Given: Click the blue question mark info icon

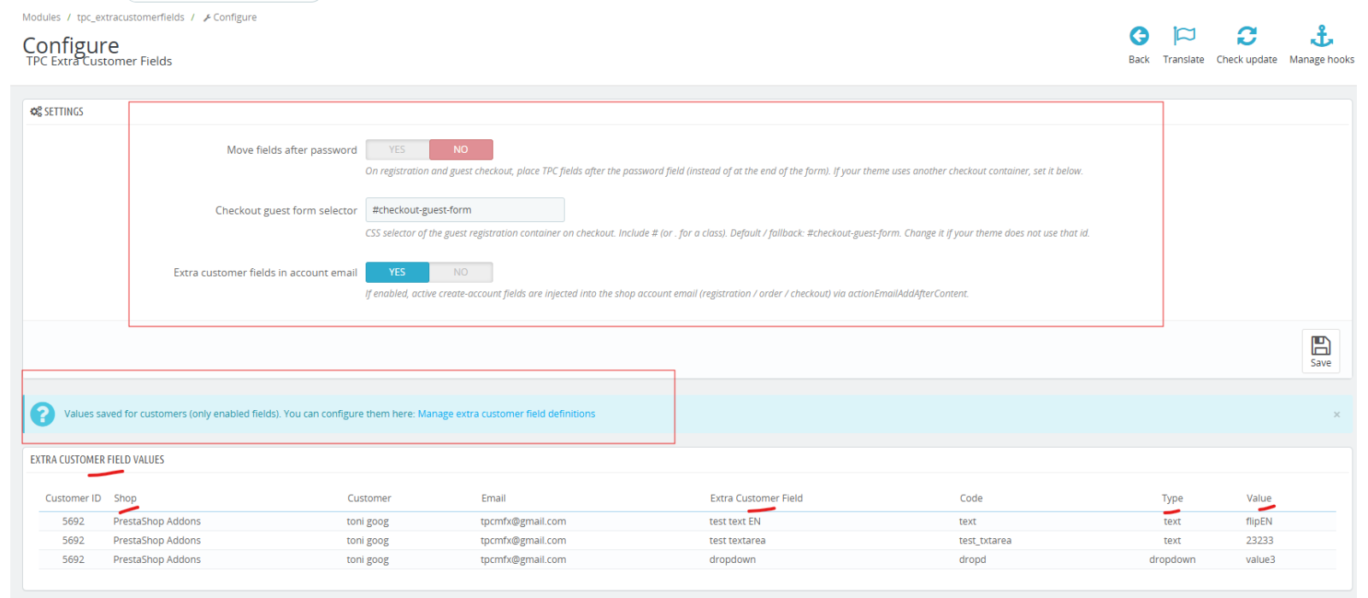Looking at the screenshot, I should point(42,414).
